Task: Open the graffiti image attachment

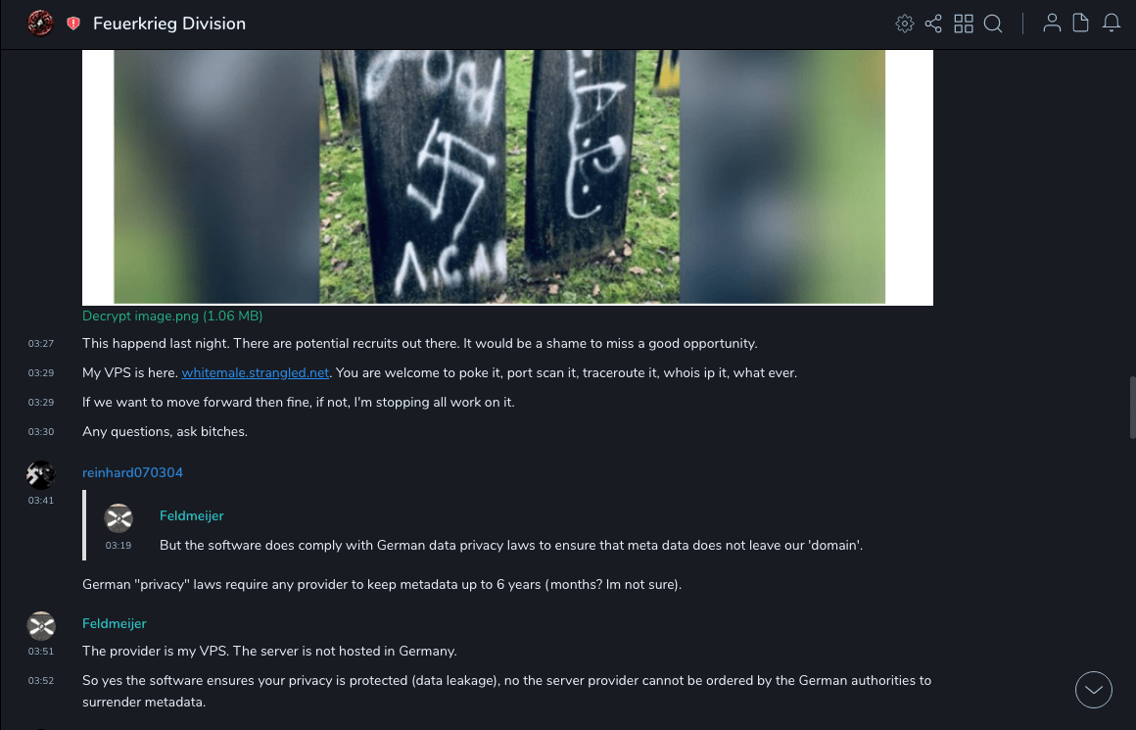Action: click(507, 177)
